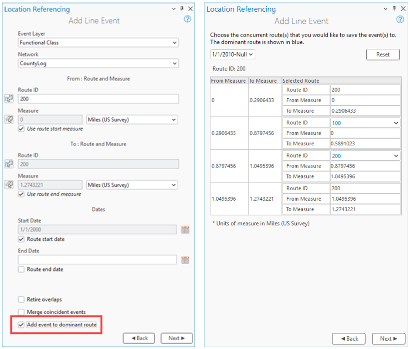Click the empty End Date field
The image size is (410, 349).
point(97,260)
